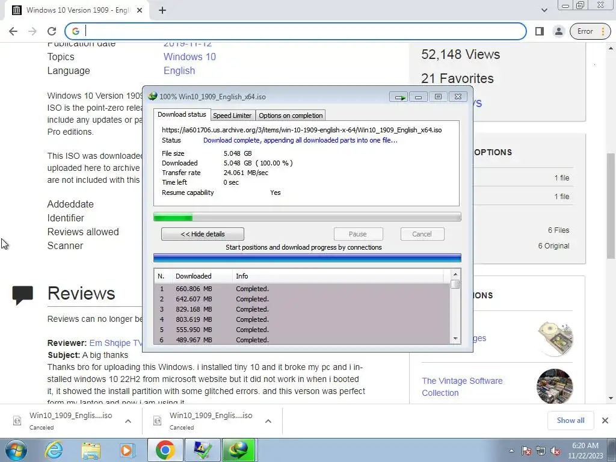The image size is (616, 462).
Task: Select connection row 3 with 829.168 MB
Action: tap(302, 309)
